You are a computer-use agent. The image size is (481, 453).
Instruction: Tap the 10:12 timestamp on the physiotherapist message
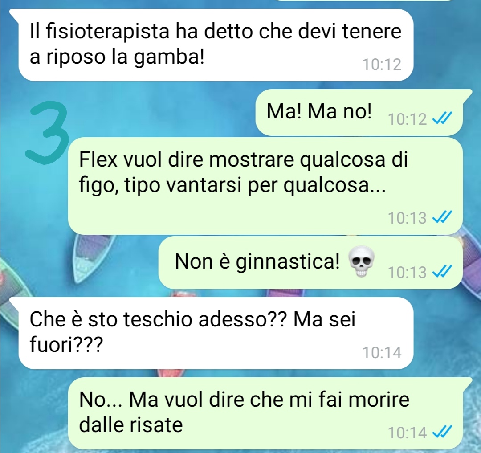tap(382, 65)
